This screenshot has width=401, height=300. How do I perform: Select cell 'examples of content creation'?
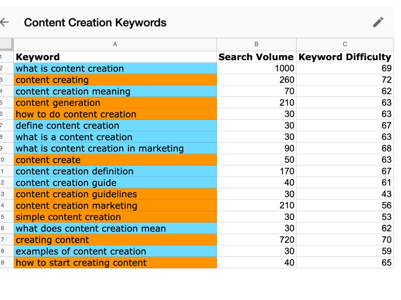tap(115, 251)
